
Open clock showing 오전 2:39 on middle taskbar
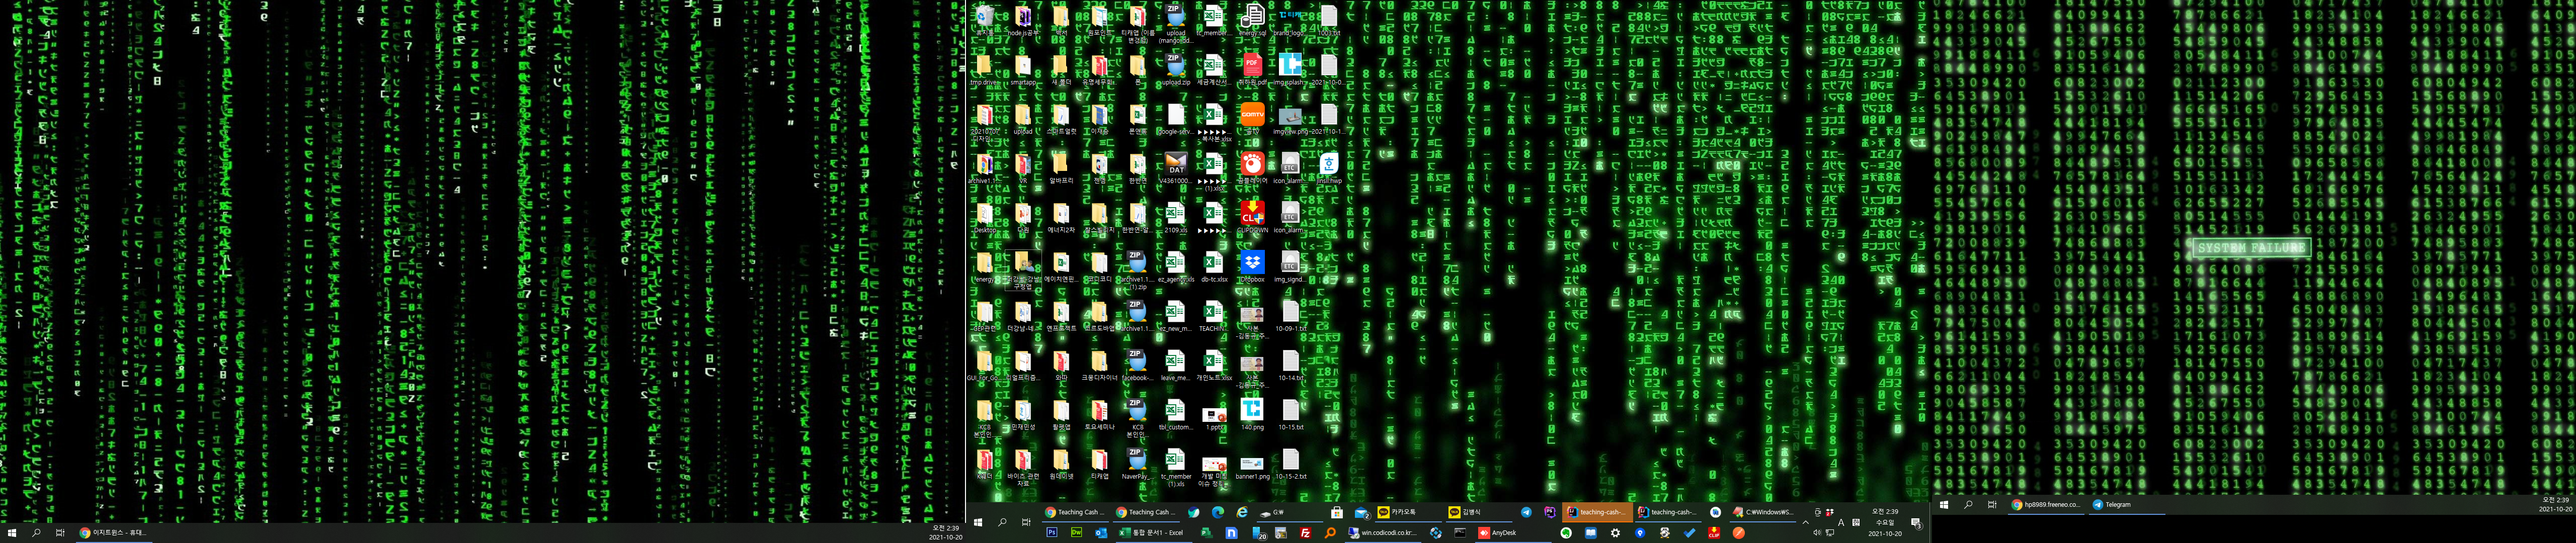click(1885, 522)
